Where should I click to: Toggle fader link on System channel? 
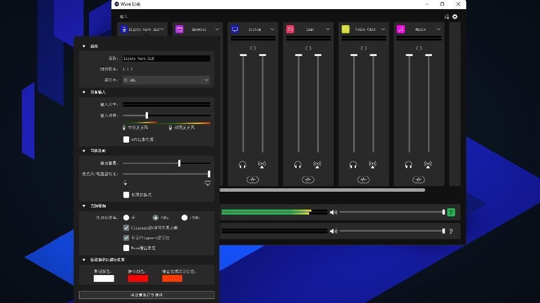pyautogui.click(x=253, y=48)
